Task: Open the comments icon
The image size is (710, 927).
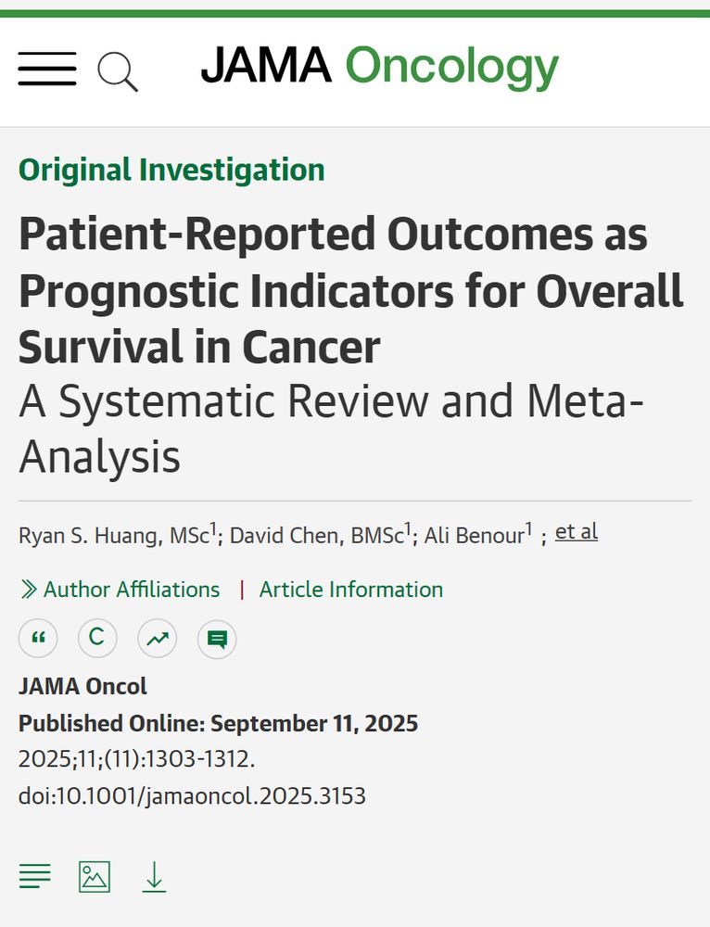Action: (216, 639)
